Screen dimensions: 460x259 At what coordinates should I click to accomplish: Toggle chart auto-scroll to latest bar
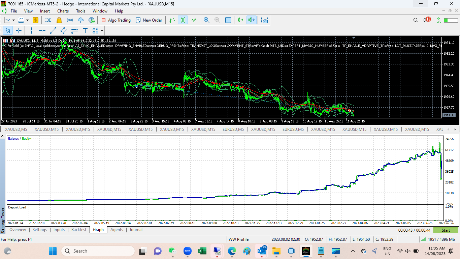[240, 20]
